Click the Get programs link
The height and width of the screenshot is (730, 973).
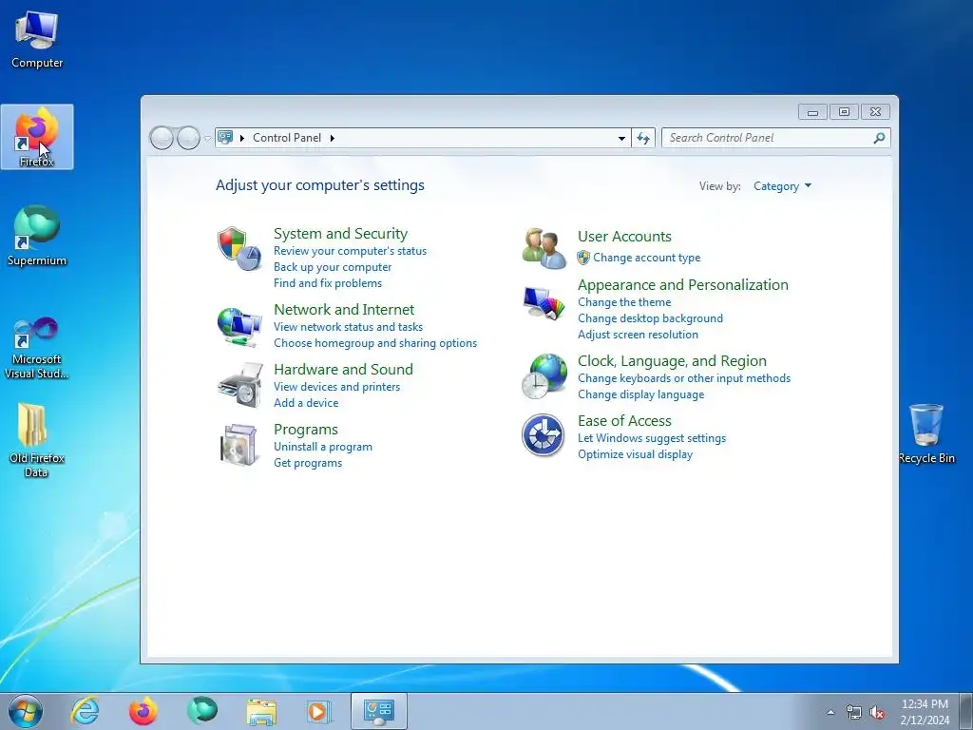tap(308, 463)
